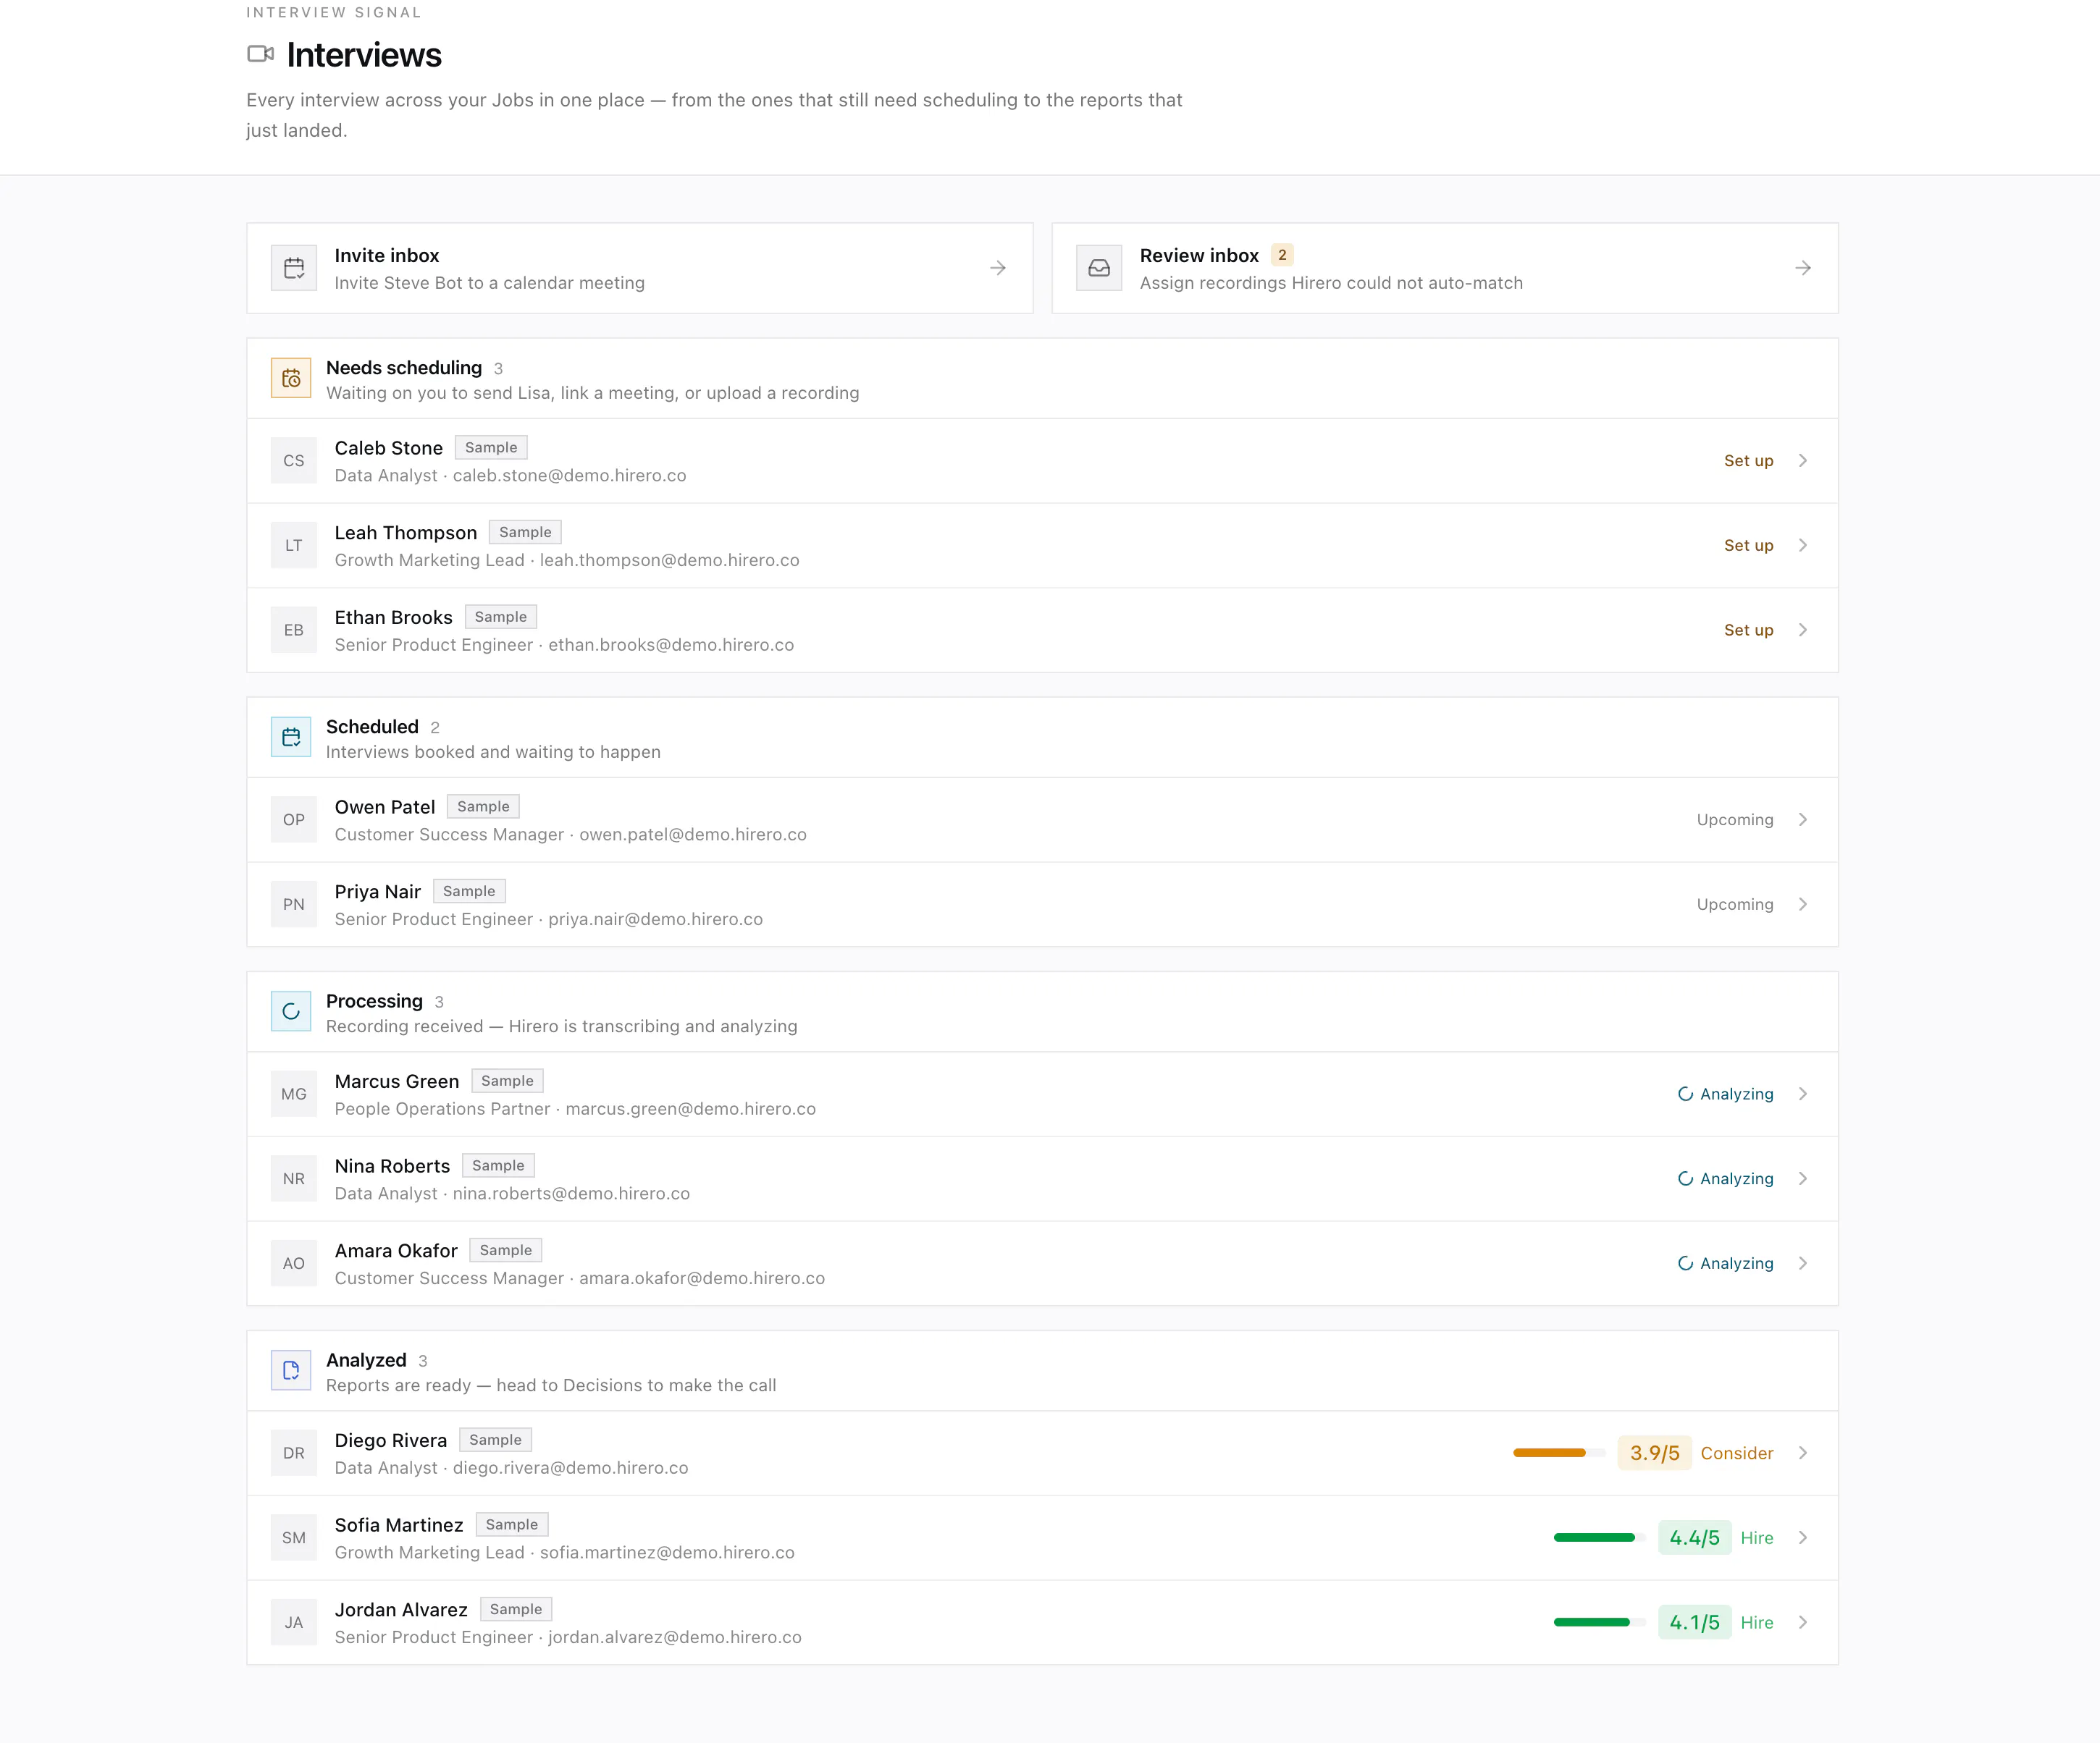Click the NR avatar for Nina Roberts
The height and width of the screenshot is (1743, 2100).
point(294,1178)
